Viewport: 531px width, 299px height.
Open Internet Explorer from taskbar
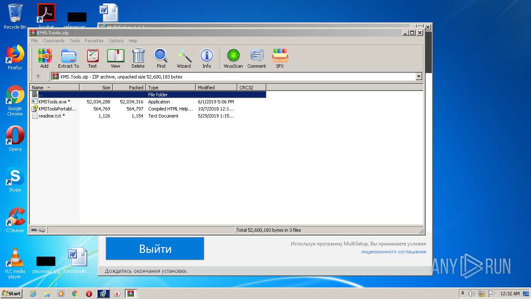coord(33,294)
